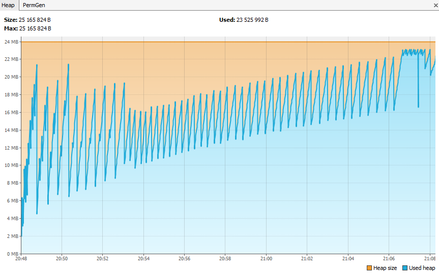The width and height of the screenshot is (439, 275).
Task: Click the 21:08 time axis label
Action: (x=429, y=258)
